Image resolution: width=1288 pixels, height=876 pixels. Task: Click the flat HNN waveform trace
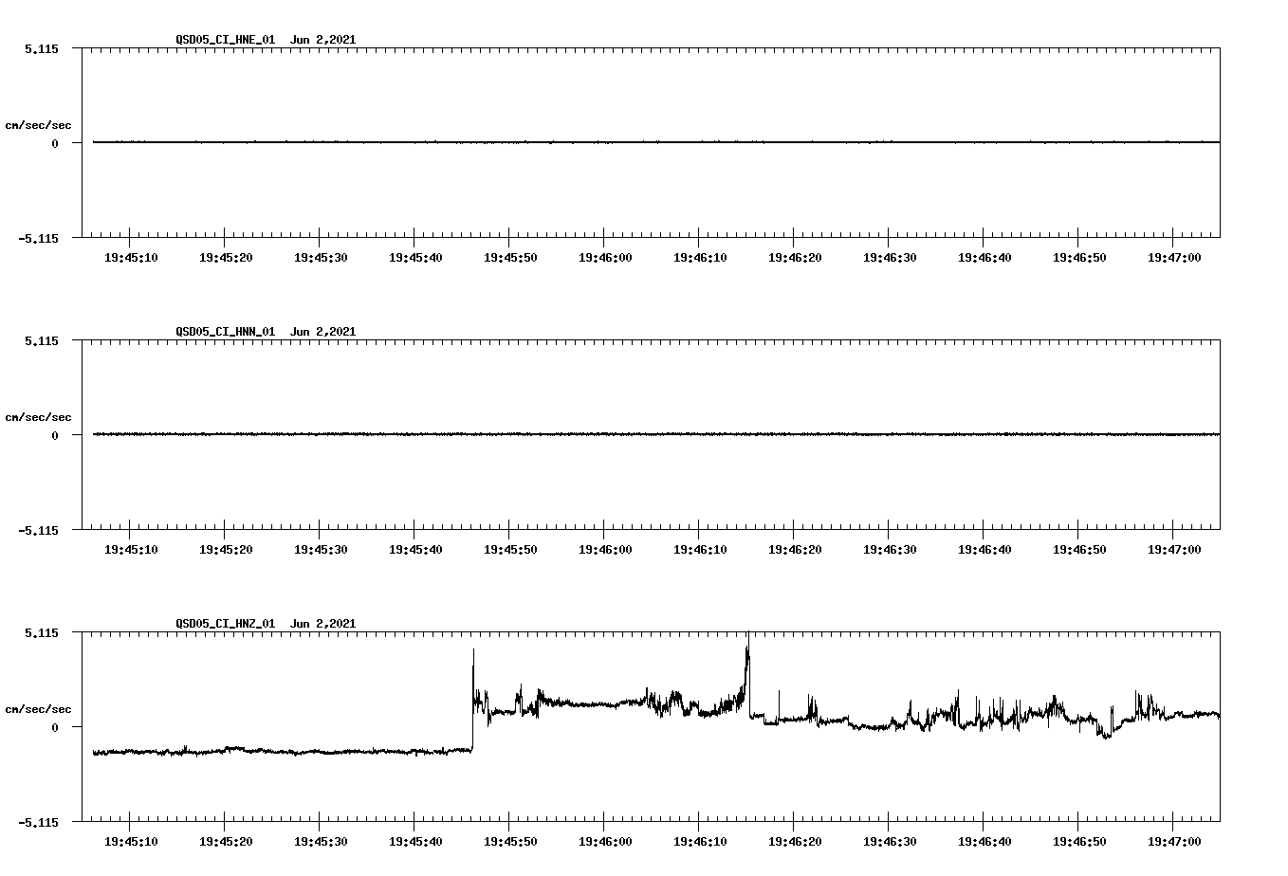[x=656, y=434]
